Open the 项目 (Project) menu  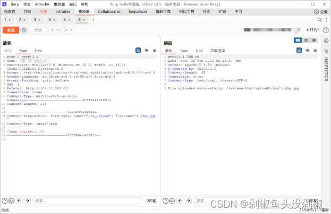27,4
